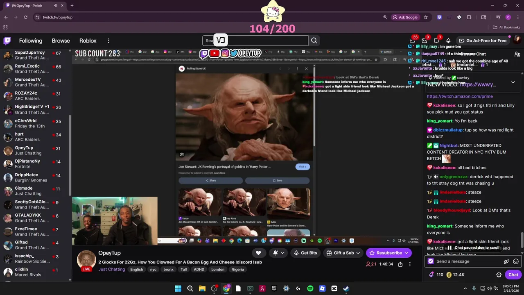
Task: Open the whispers icon with badge 3
Action: point(436,41)
